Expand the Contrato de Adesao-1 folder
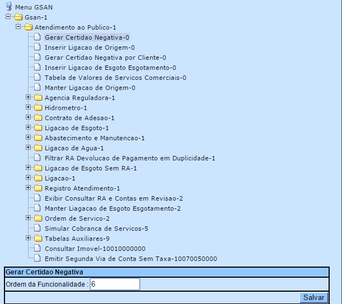The image size is (342, 304). pyautogui.click(x=29, y=117)
